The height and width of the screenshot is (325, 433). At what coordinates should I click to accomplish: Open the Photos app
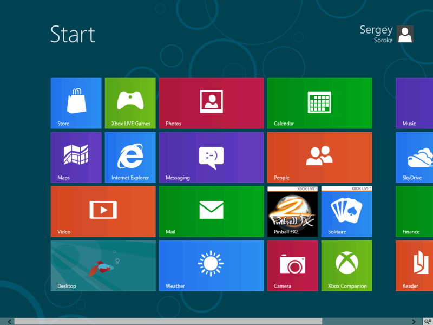(x=211, y=103)
